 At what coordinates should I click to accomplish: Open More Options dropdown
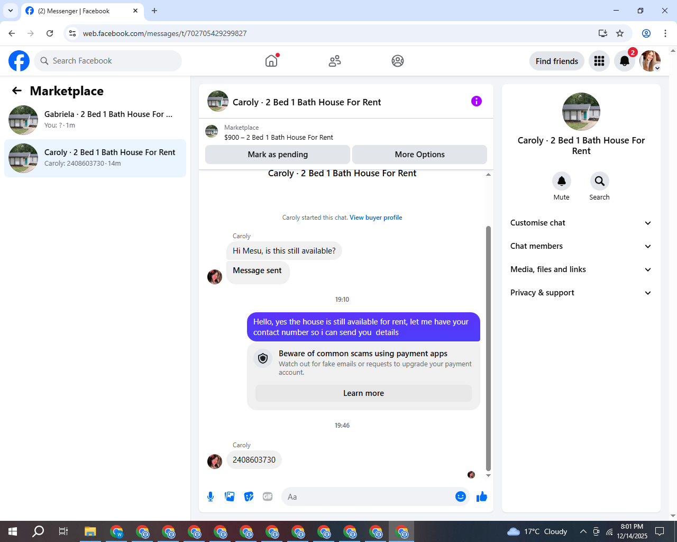tap(419, 155)
